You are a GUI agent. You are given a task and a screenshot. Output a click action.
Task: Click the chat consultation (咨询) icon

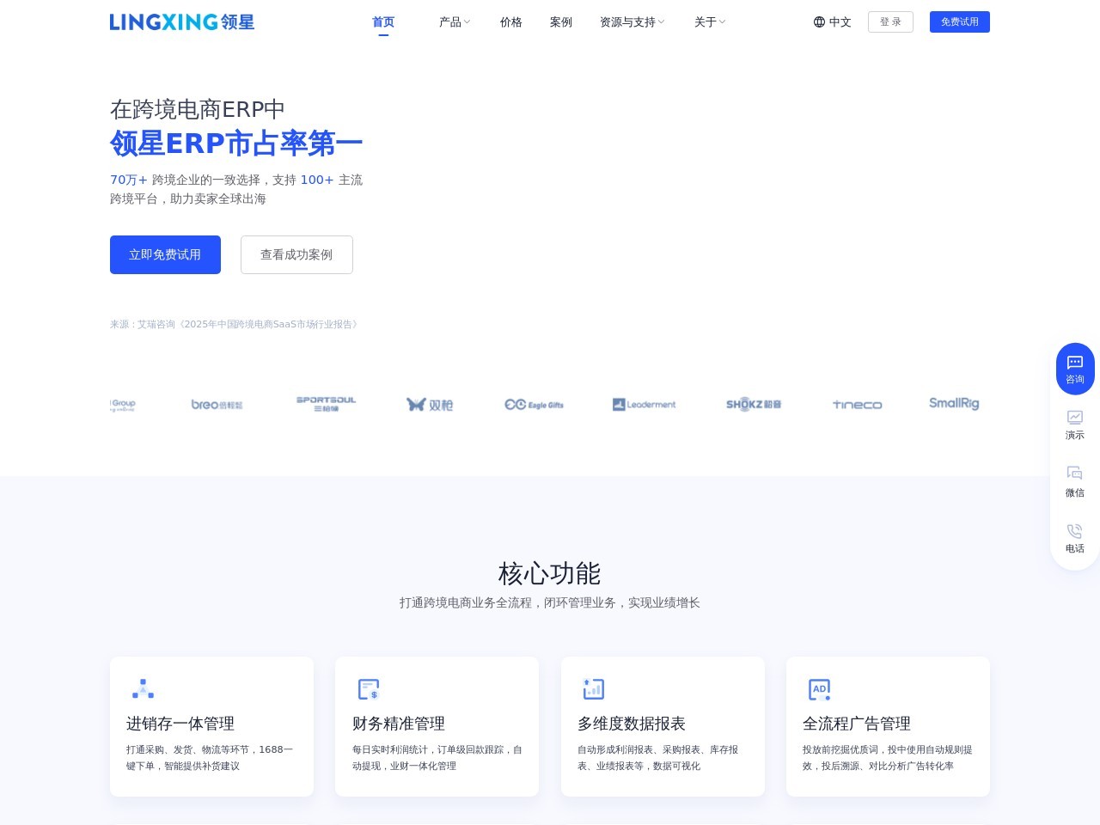1074,364
